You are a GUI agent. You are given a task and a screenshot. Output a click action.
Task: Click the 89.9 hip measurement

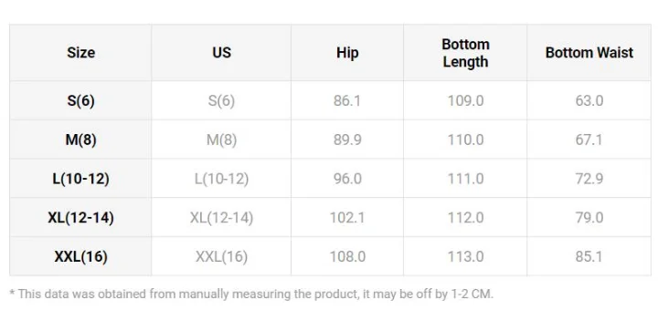point(347,140)
